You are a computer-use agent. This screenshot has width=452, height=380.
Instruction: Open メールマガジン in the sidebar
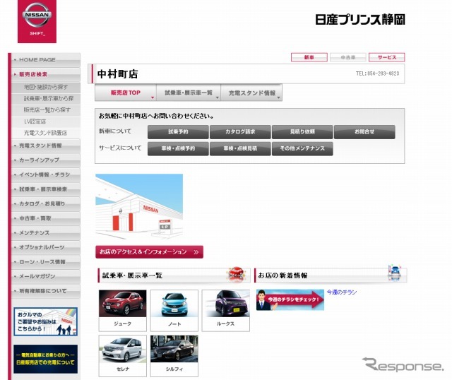pos(46,276)
